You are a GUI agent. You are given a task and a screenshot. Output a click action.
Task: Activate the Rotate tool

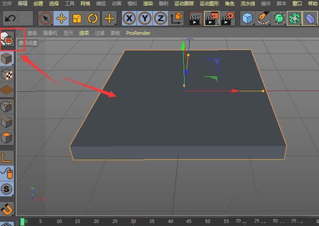coord(93,19)
